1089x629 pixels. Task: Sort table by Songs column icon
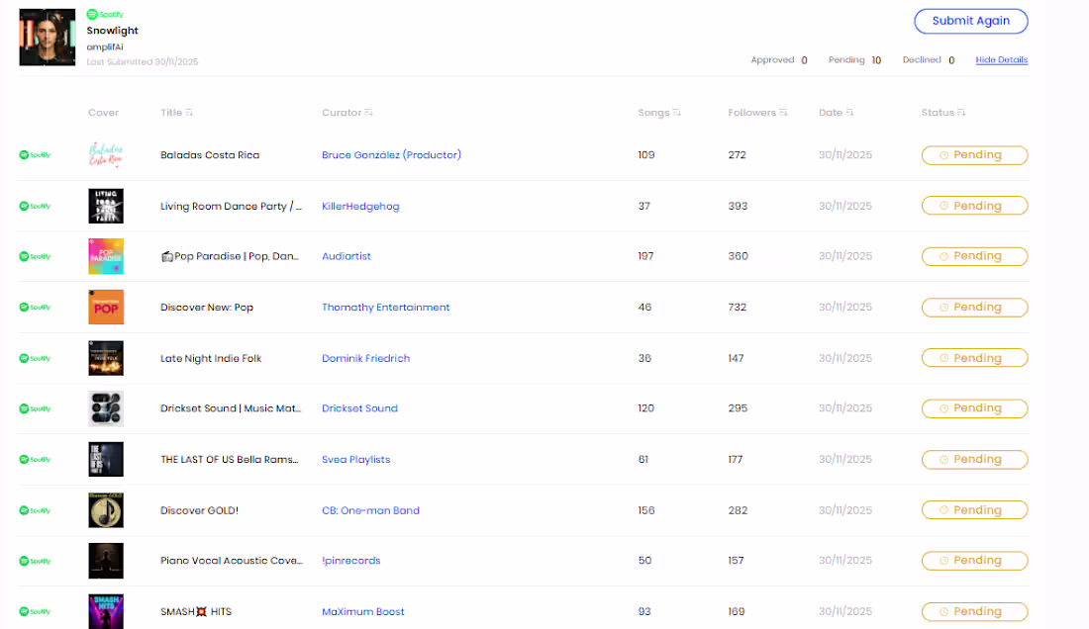[x=676, y=113]
